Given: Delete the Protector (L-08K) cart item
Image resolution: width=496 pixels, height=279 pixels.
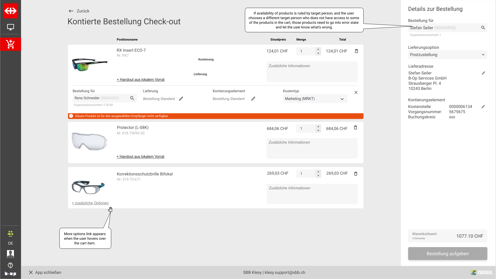Looking at the screenshot, I should pyautogui.click(x=355, y=128).
